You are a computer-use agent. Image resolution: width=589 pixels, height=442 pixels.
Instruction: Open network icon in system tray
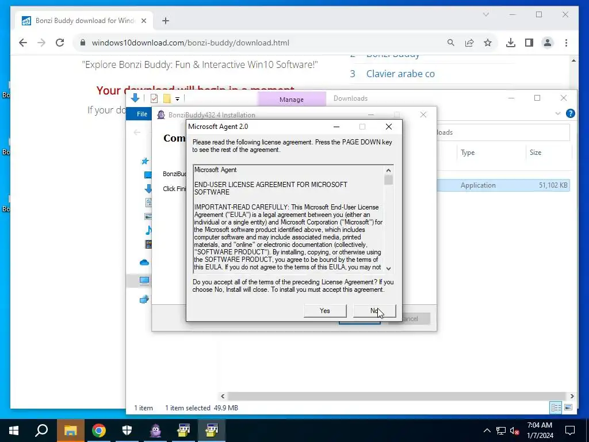501,430
